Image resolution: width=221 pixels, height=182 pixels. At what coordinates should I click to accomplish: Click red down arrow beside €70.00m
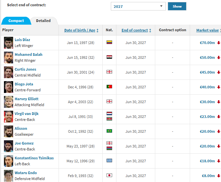click(219, 43)
